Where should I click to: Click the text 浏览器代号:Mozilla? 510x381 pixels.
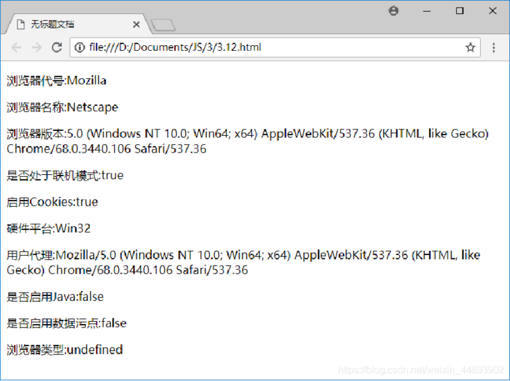pyautogui.click(x=56, y=81)
